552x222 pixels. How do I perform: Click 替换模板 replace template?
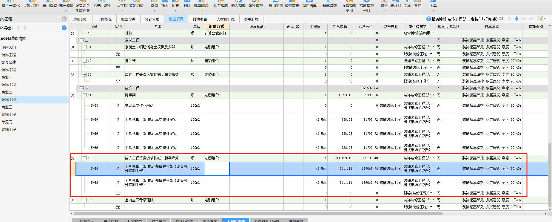pos(256,4)
